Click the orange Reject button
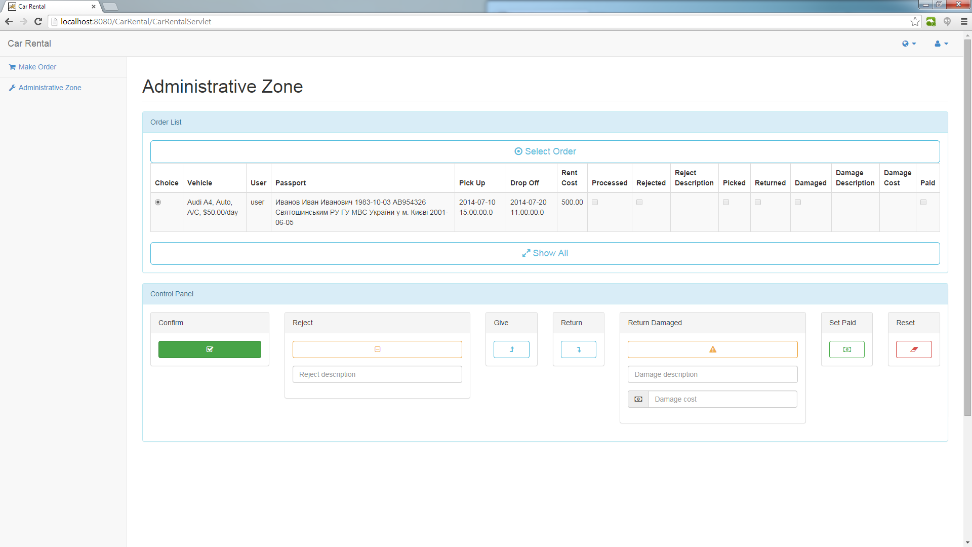Image resolution: width=972 pixels, height=547 pixels. point(377,349)
